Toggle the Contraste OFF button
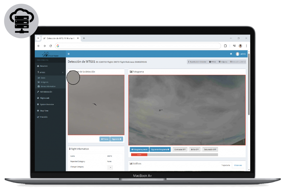The image size is (285, 191). click(180, 149)
